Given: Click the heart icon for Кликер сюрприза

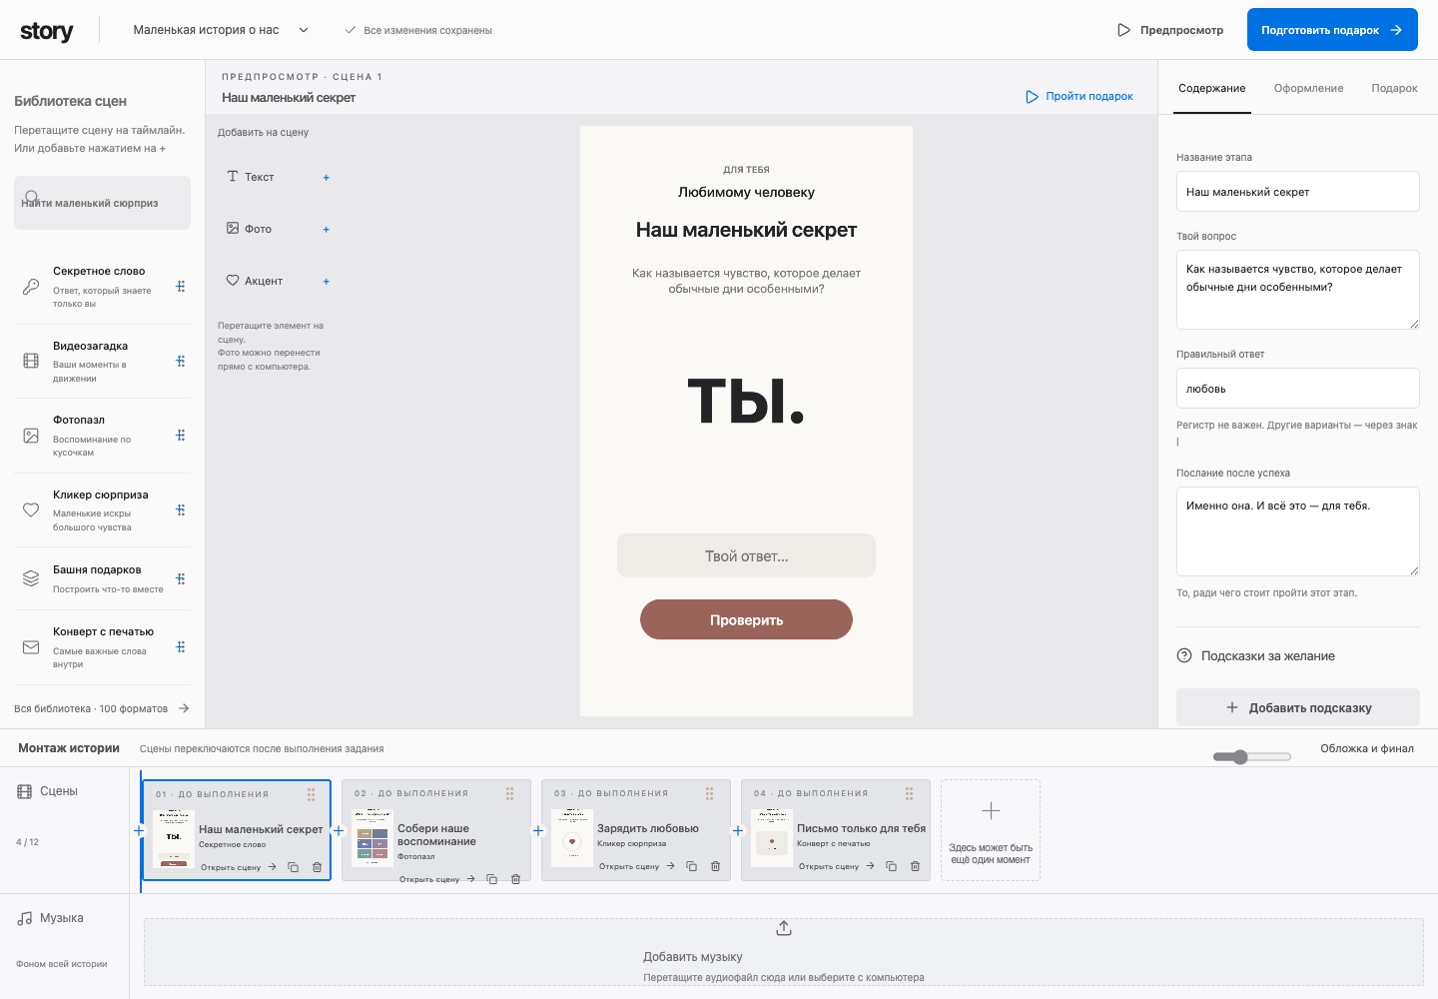Looking at the screenshot, I should (31, 509).
